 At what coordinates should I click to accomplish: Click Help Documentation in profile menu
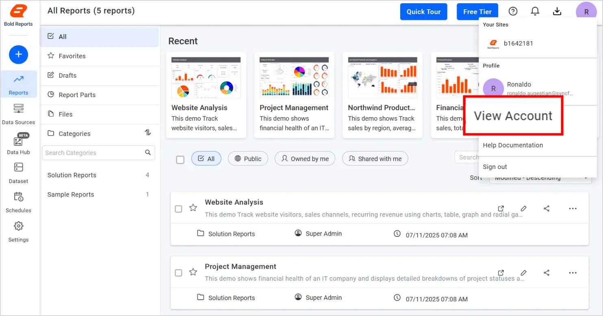513,145
